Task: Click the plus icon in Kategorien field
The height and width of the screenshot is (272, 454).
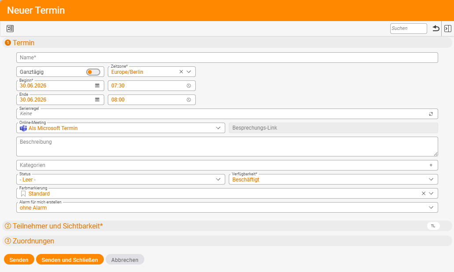Action: point(431,165)
